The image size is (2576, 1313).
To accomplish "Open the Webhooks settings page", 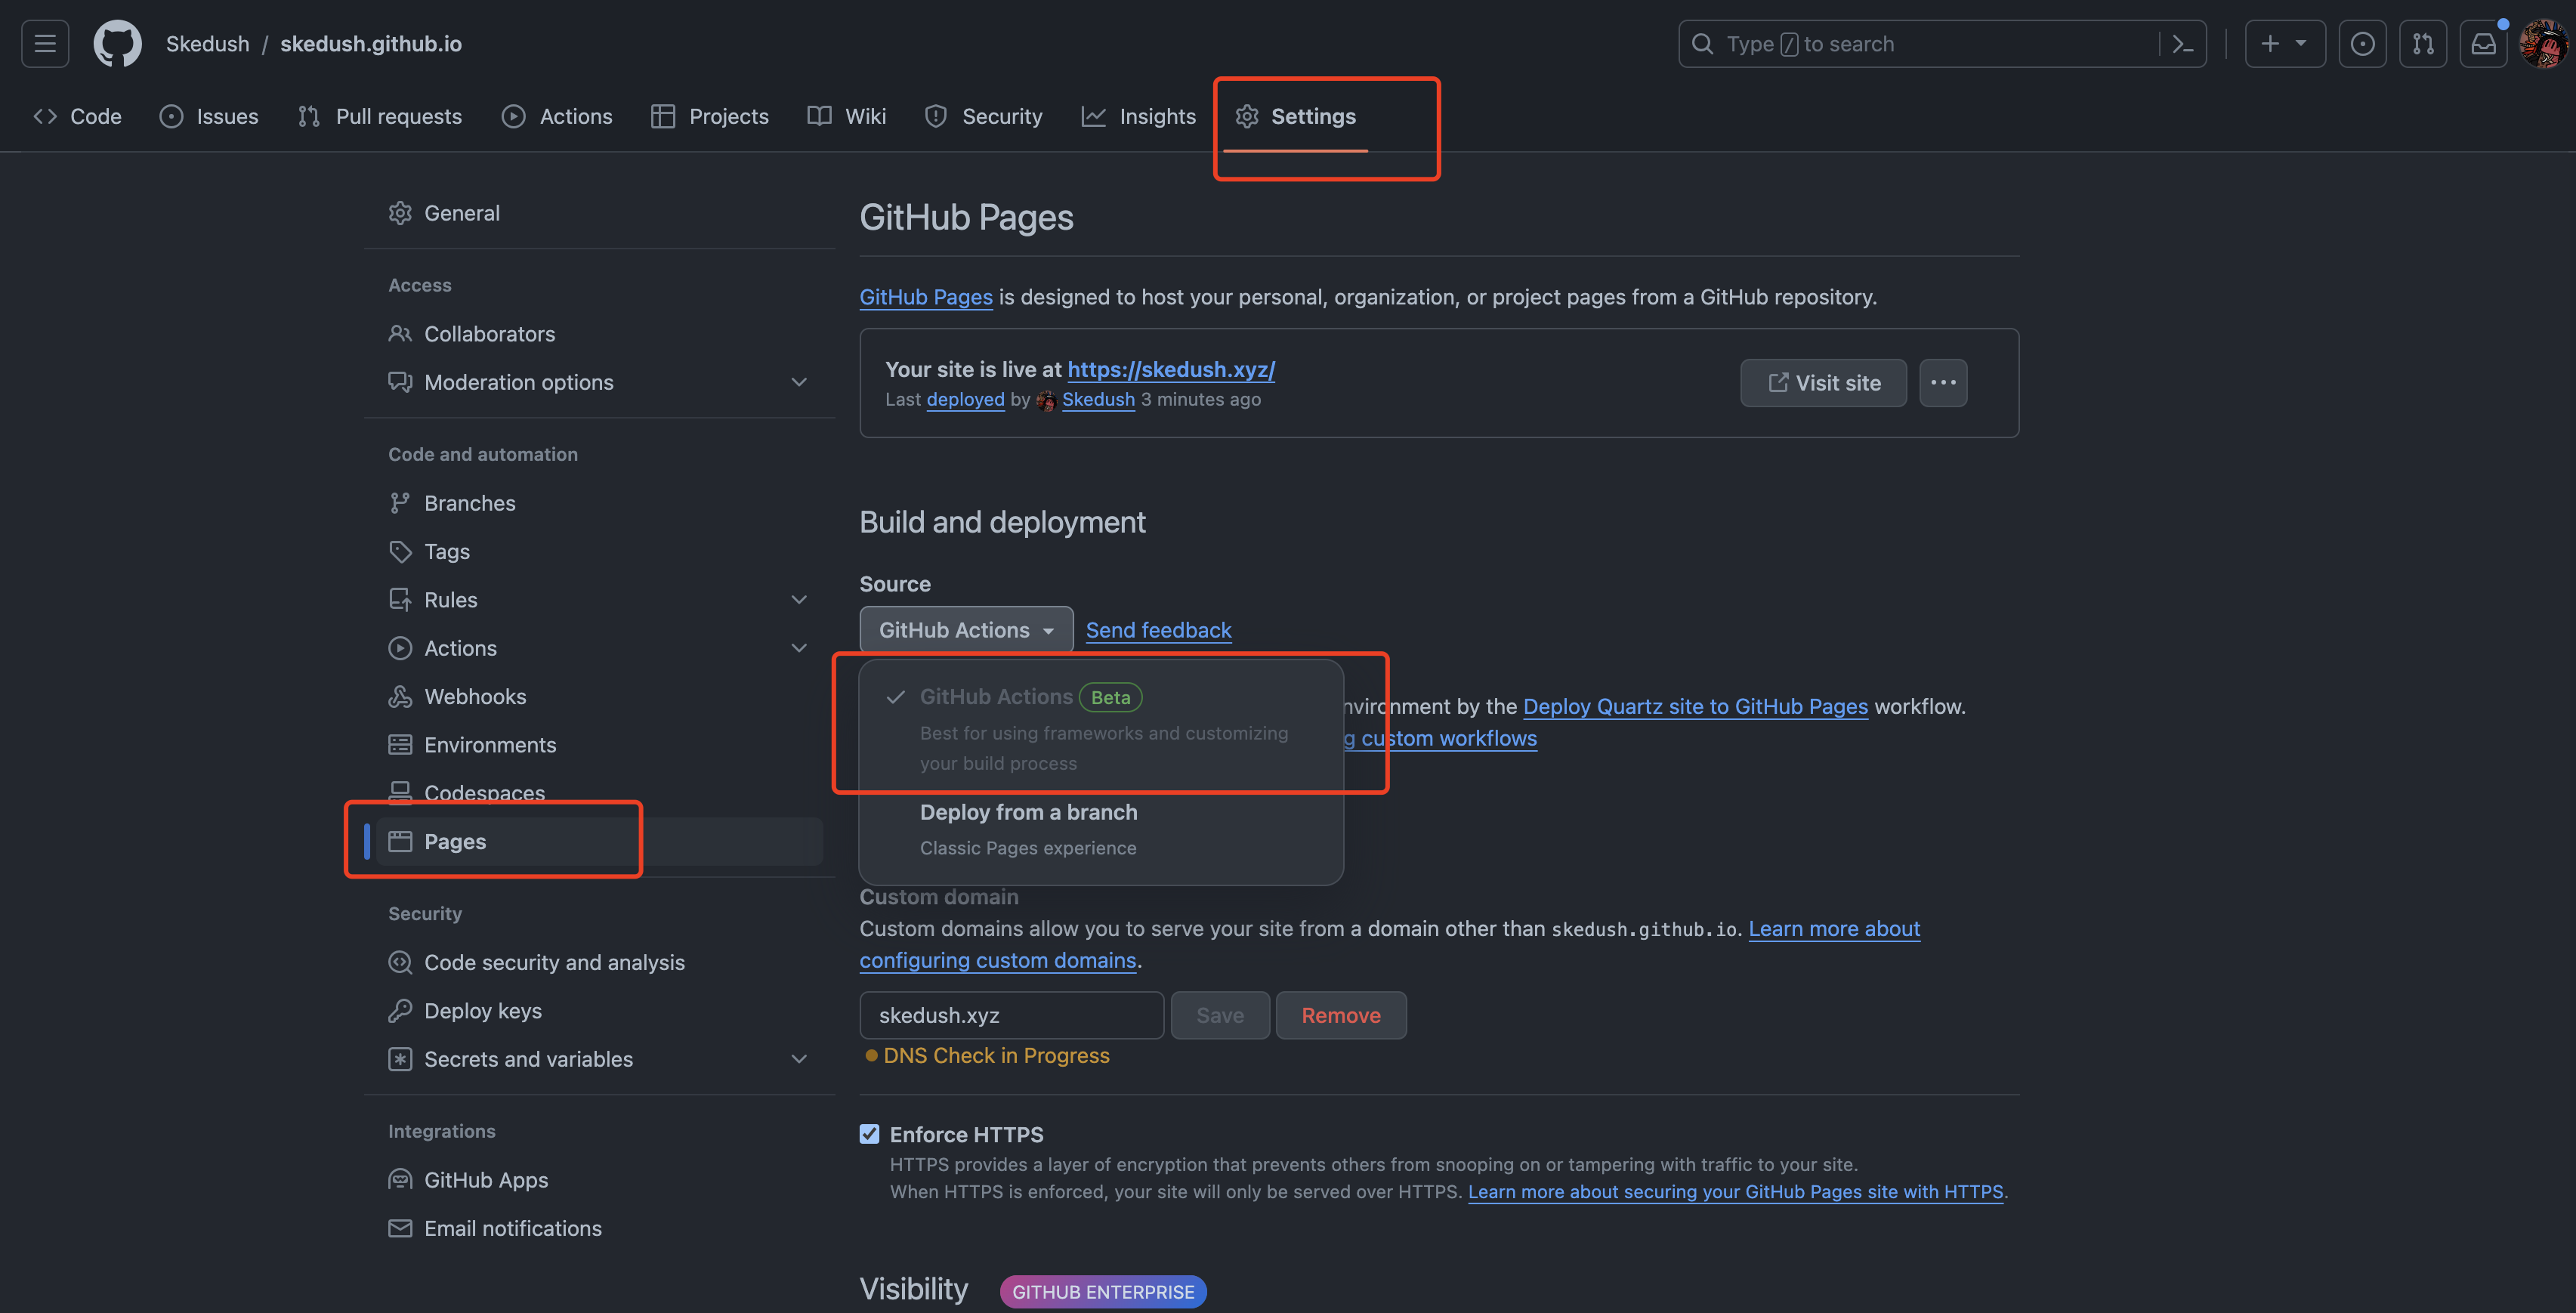I will tap(474, 697).
